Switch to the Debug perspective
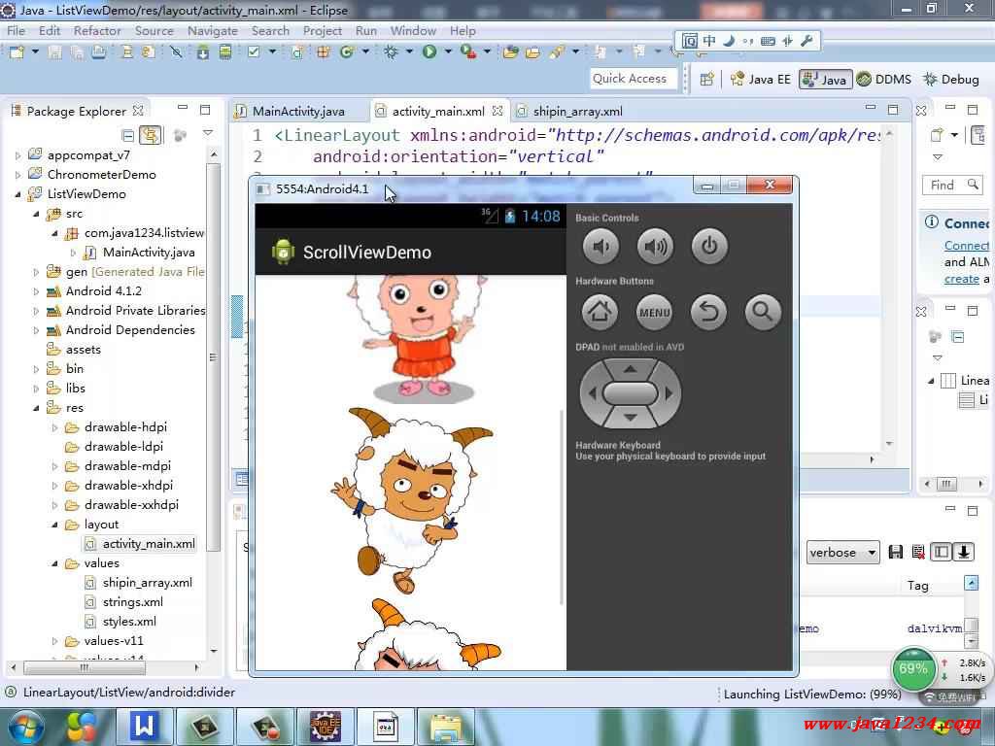The image size is (995, 746). pos(951,79)
